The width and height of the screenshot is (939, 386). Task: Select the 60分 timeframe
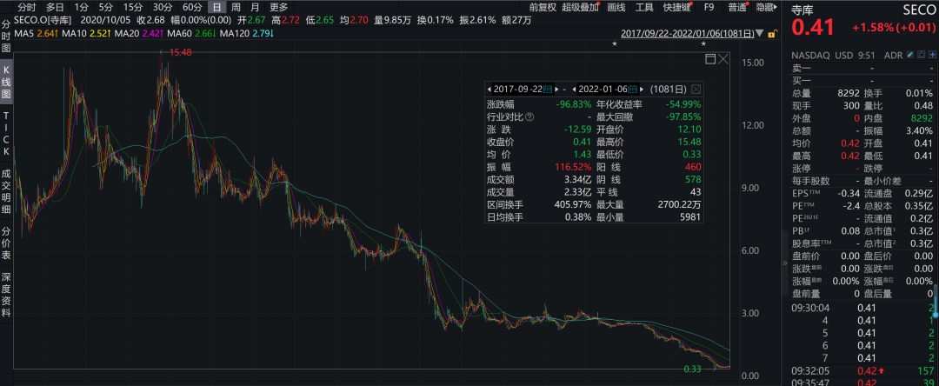pyautogui.click(x=192, y=7)
